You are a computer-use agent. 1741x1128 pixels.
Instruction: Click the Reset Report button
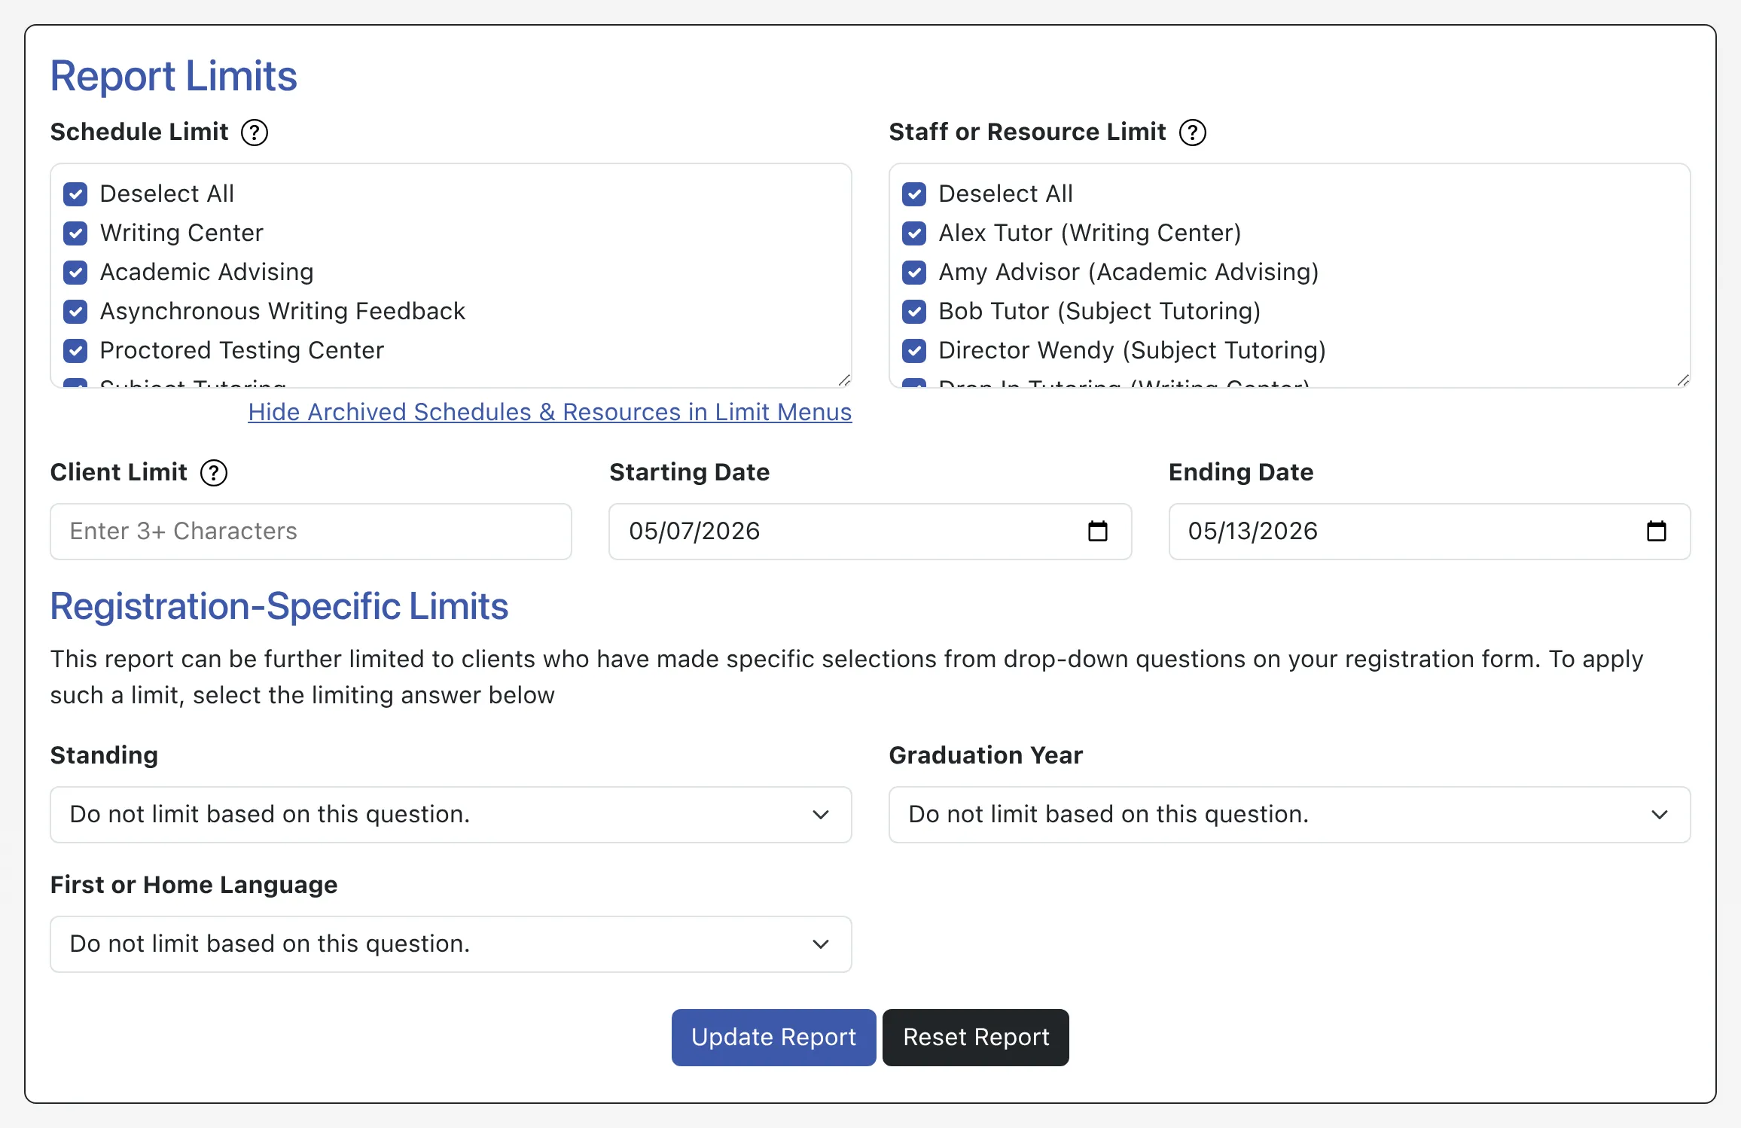[x=976, y=1038]
